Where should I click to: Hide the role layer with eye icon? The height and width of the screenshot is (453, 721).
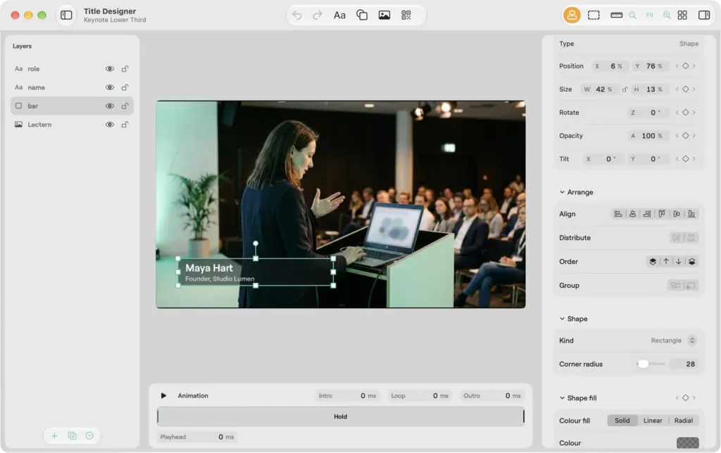click(x=109, y=69)
